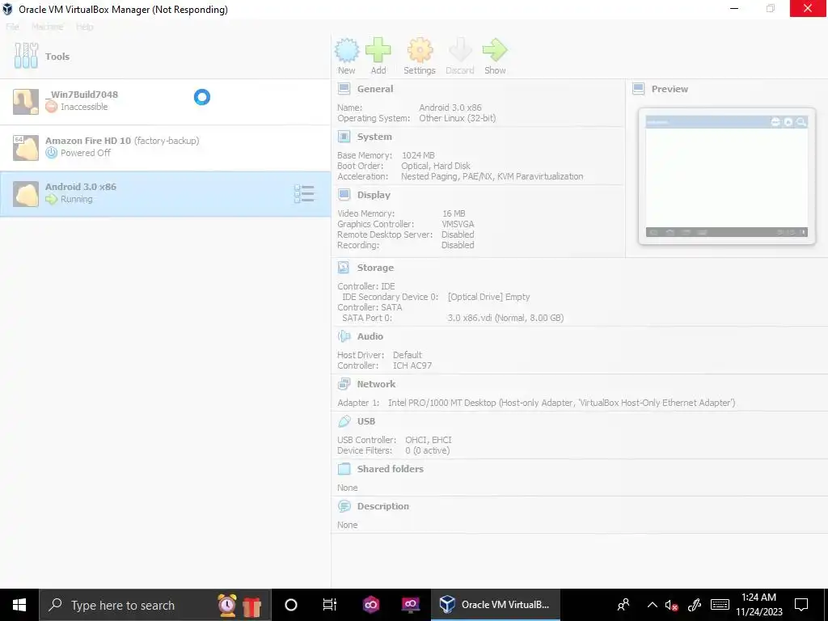This screenshot has width=828, height=621.
Task: Open the touch keyboard tray icon
Action: click(x=720, y=605)
